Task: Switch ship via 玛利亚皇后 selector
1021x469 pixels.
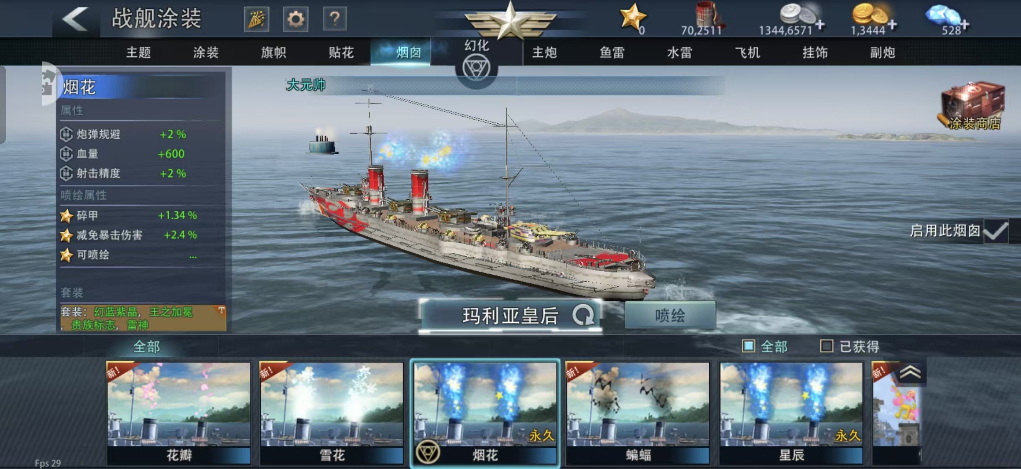Action: (510, 316)
